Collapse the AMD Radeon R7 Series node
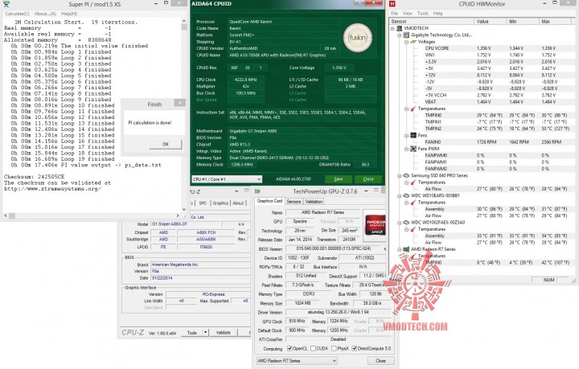 coord(400,249)
